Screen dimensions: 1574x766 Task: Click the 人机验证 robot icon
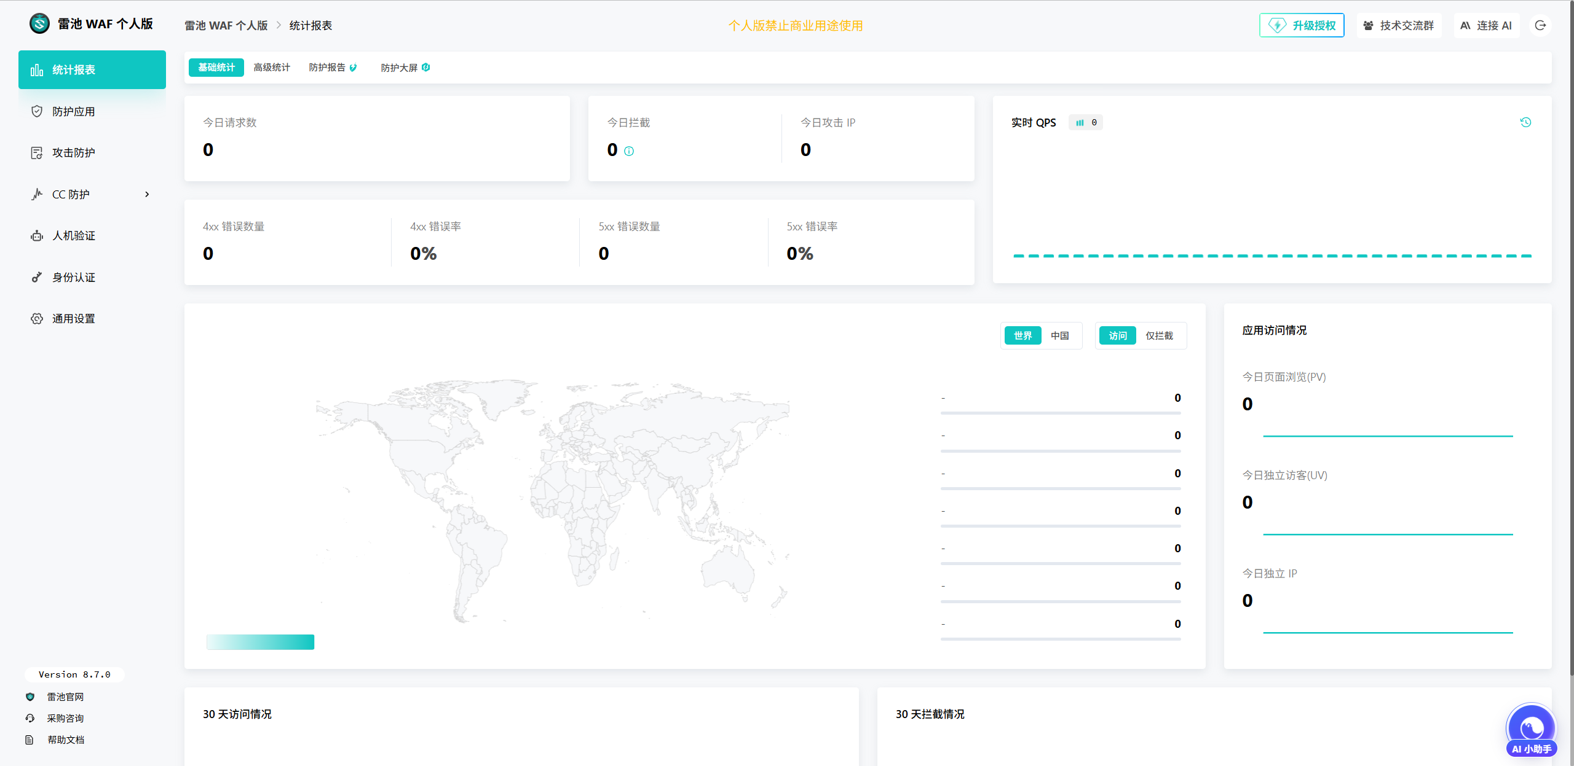click(37, 236)
